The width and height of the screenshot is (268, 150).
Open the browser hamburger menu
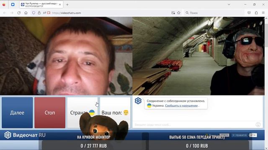(263, 13)
